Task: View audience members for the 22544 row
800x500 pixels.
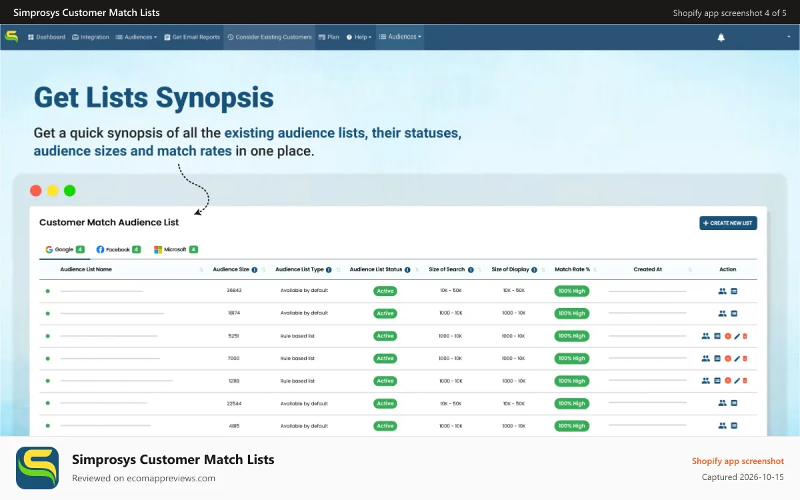Action: (722, 403)
